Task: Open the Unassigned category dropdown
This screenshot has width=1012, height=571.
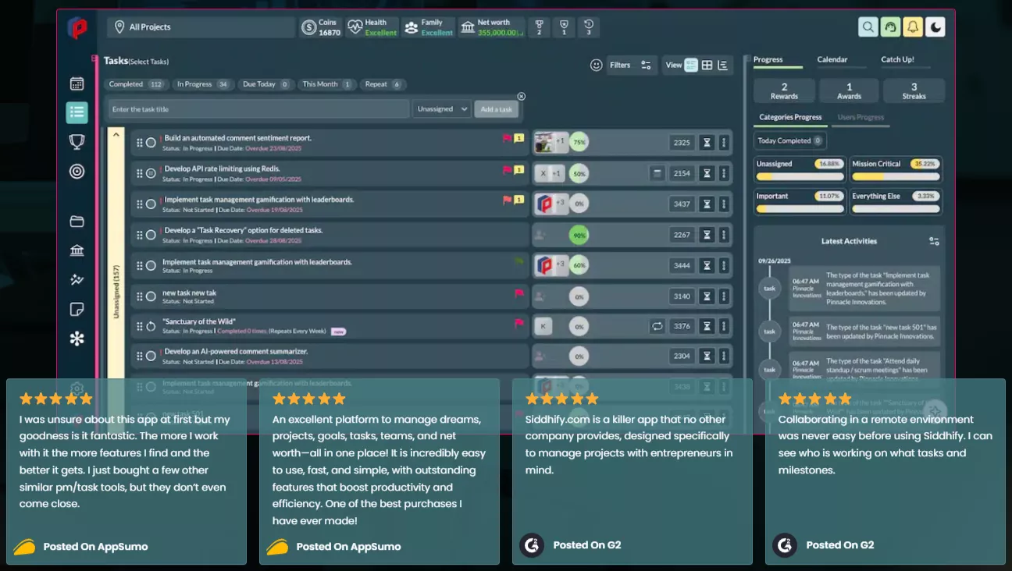Action: click(441, 109)
